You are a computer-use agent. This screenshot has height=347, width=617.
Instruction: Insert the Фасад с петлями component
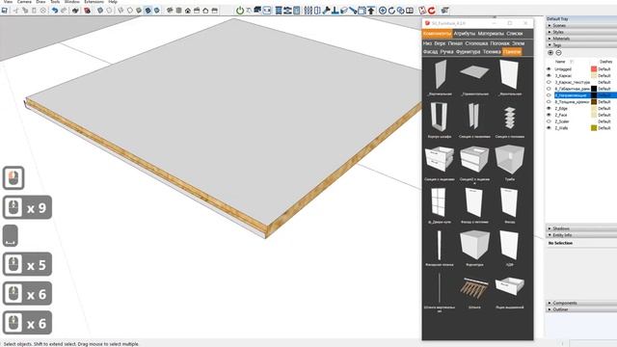tap(474, 205)
